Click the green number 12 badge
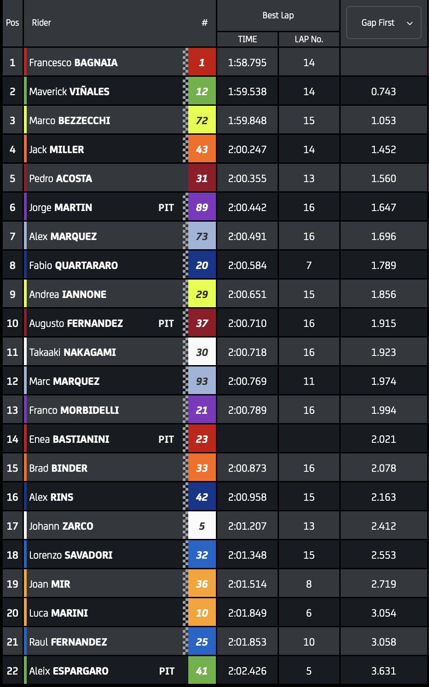429x687 pixels. pos(202,92)
